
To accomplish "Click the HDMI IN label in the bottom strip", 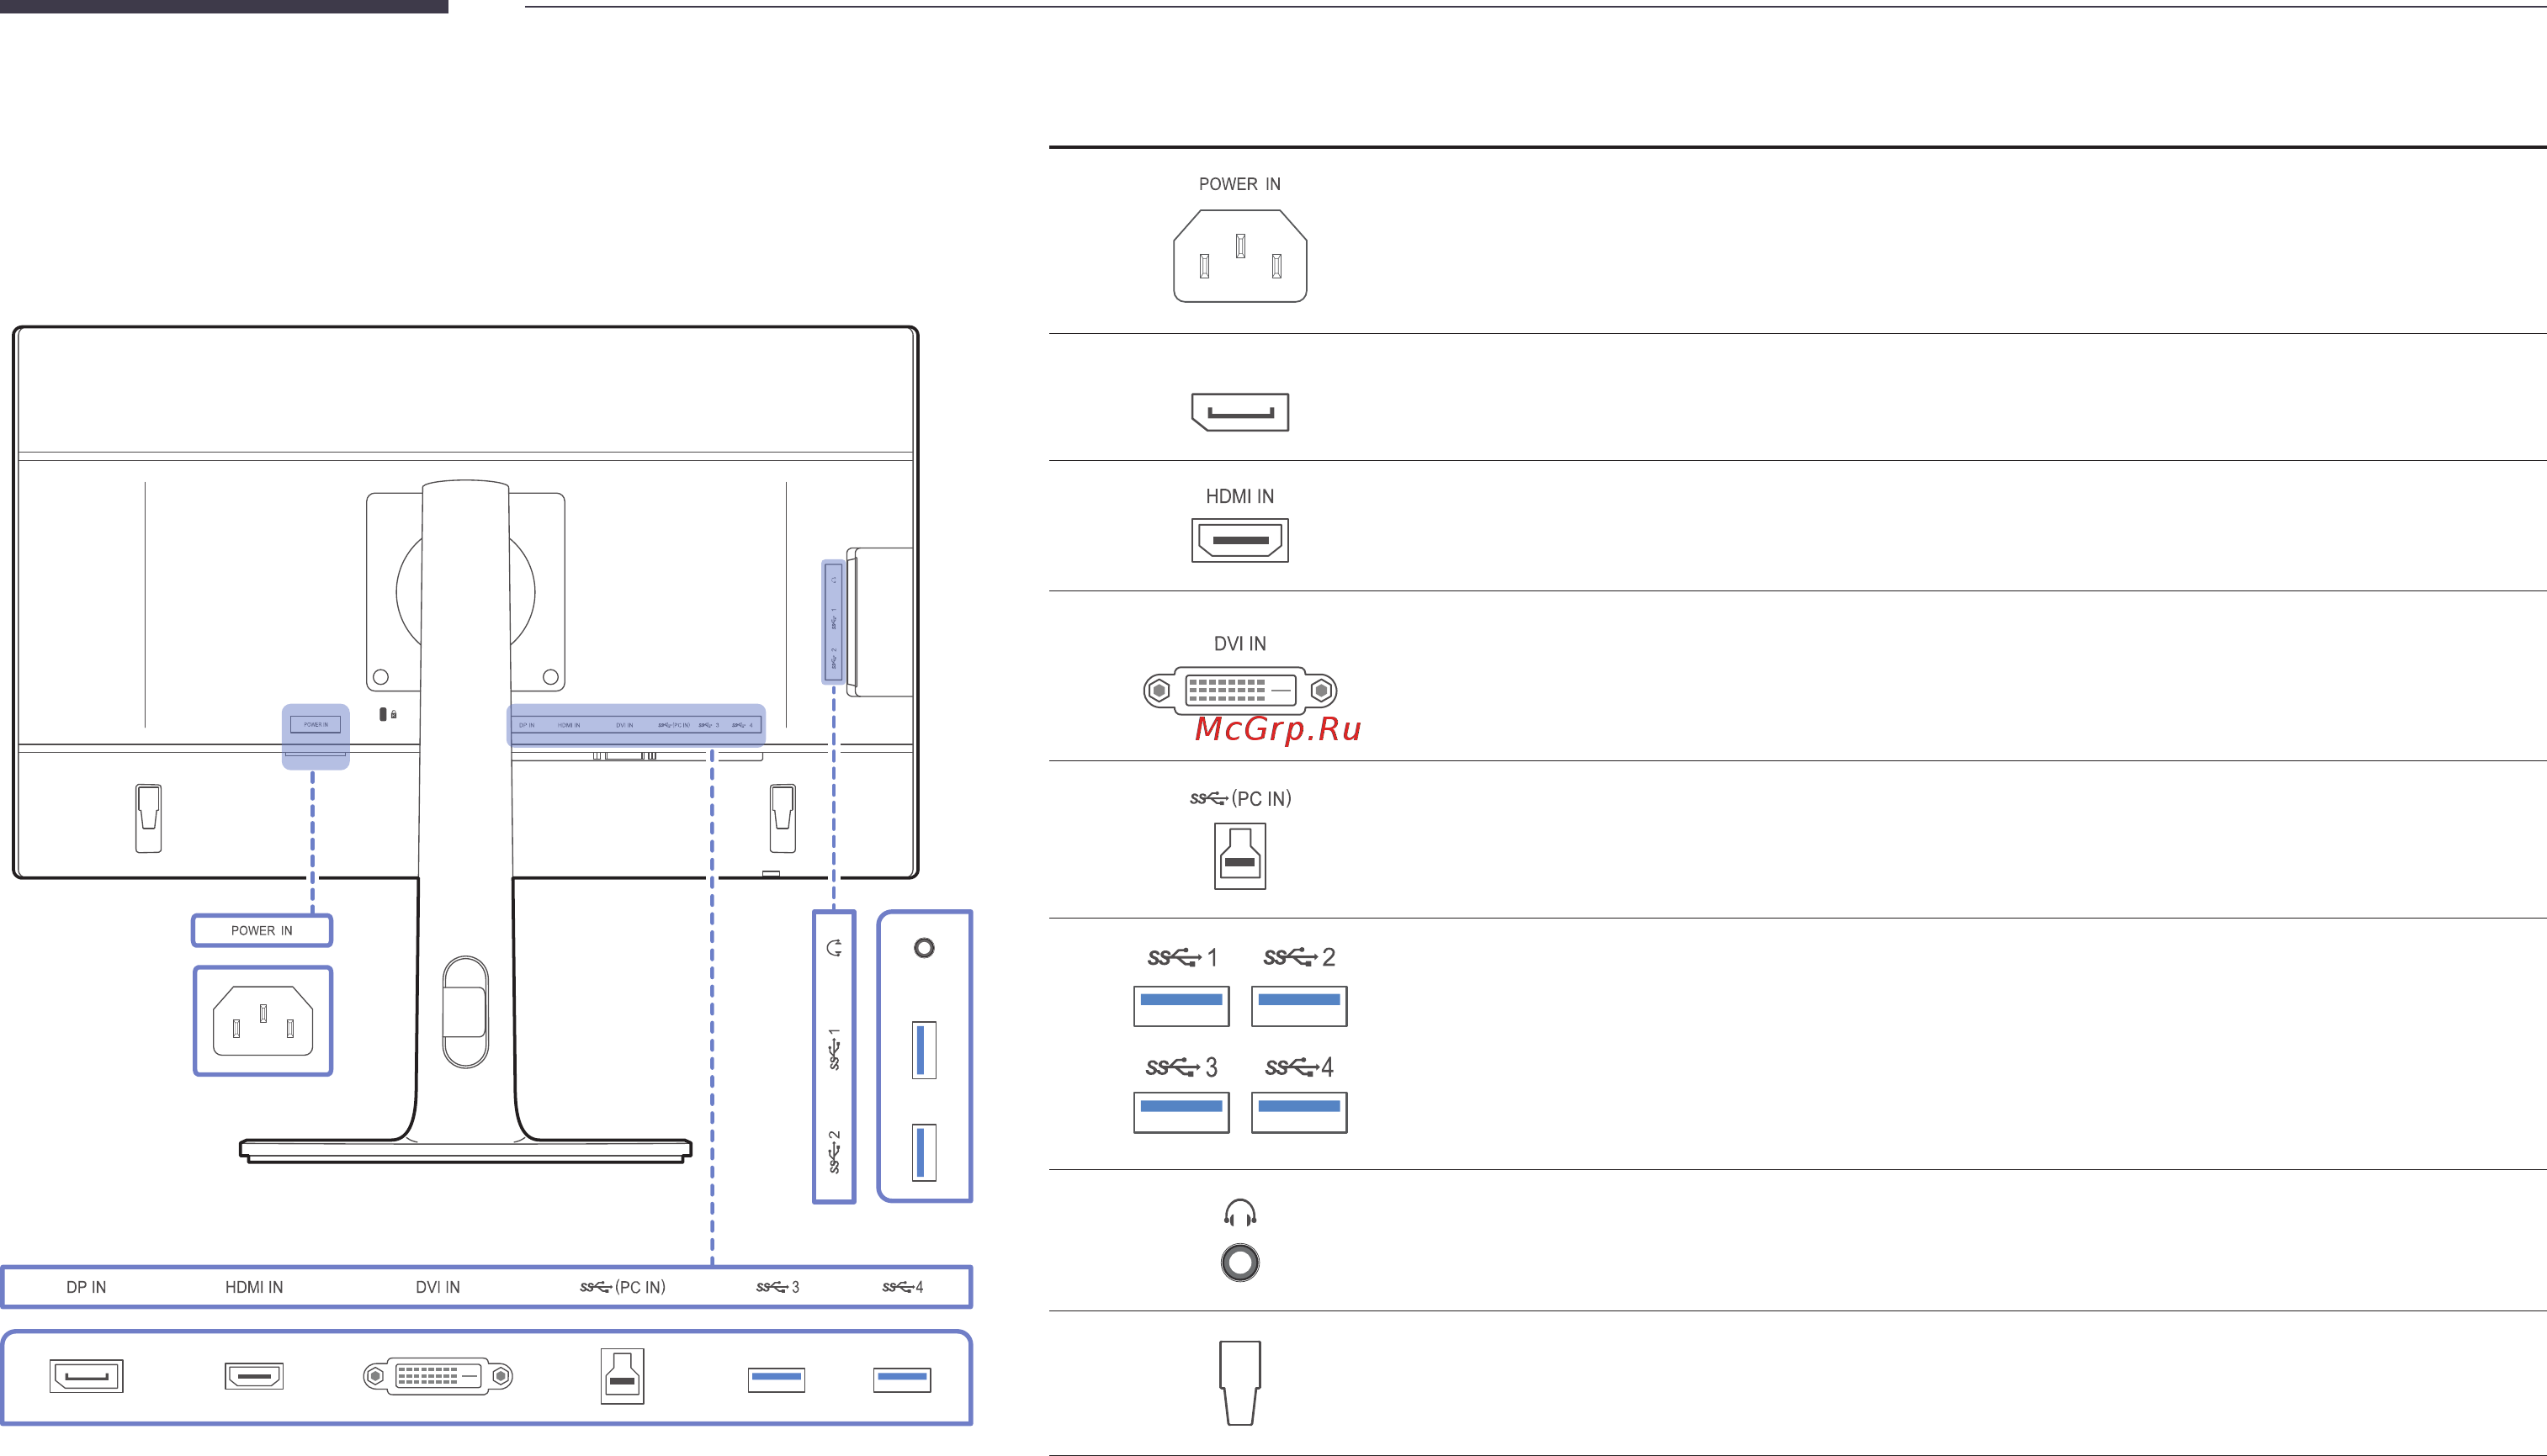I will pos(254,1287).
